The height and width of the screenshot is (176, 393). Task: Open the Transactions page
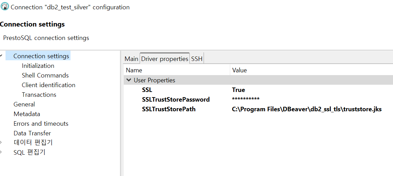coord(39,95)
